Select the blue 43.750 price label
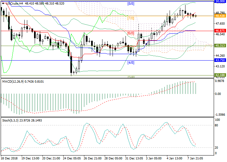Screen dimensions: 227x162 click(x=220, y=60)
